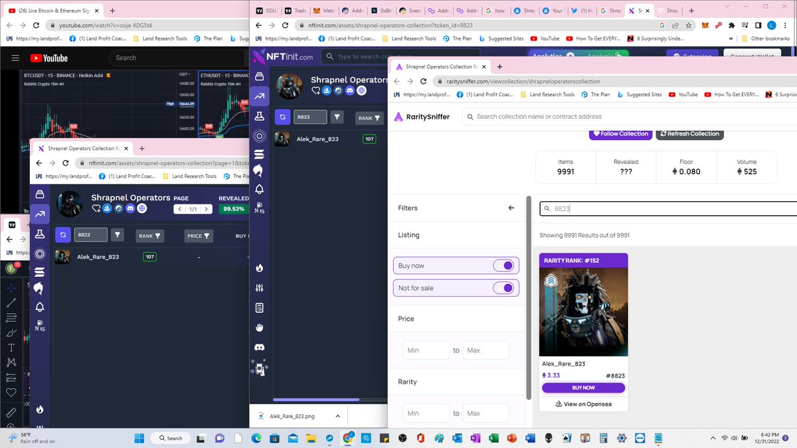Select TradingView text T tool
This screenshot has width=797, height=448.
(x=11, y=348)
